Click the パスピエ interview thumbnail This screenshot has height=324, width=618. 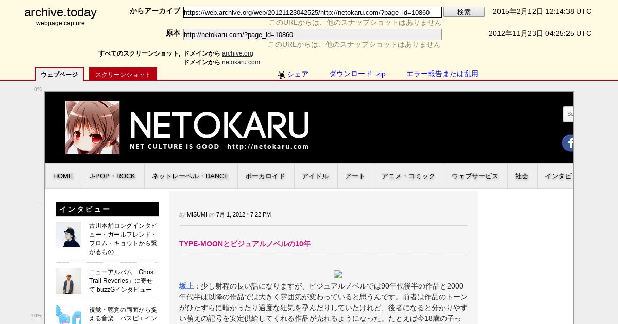pyautogui.click(x=68, y=315)
